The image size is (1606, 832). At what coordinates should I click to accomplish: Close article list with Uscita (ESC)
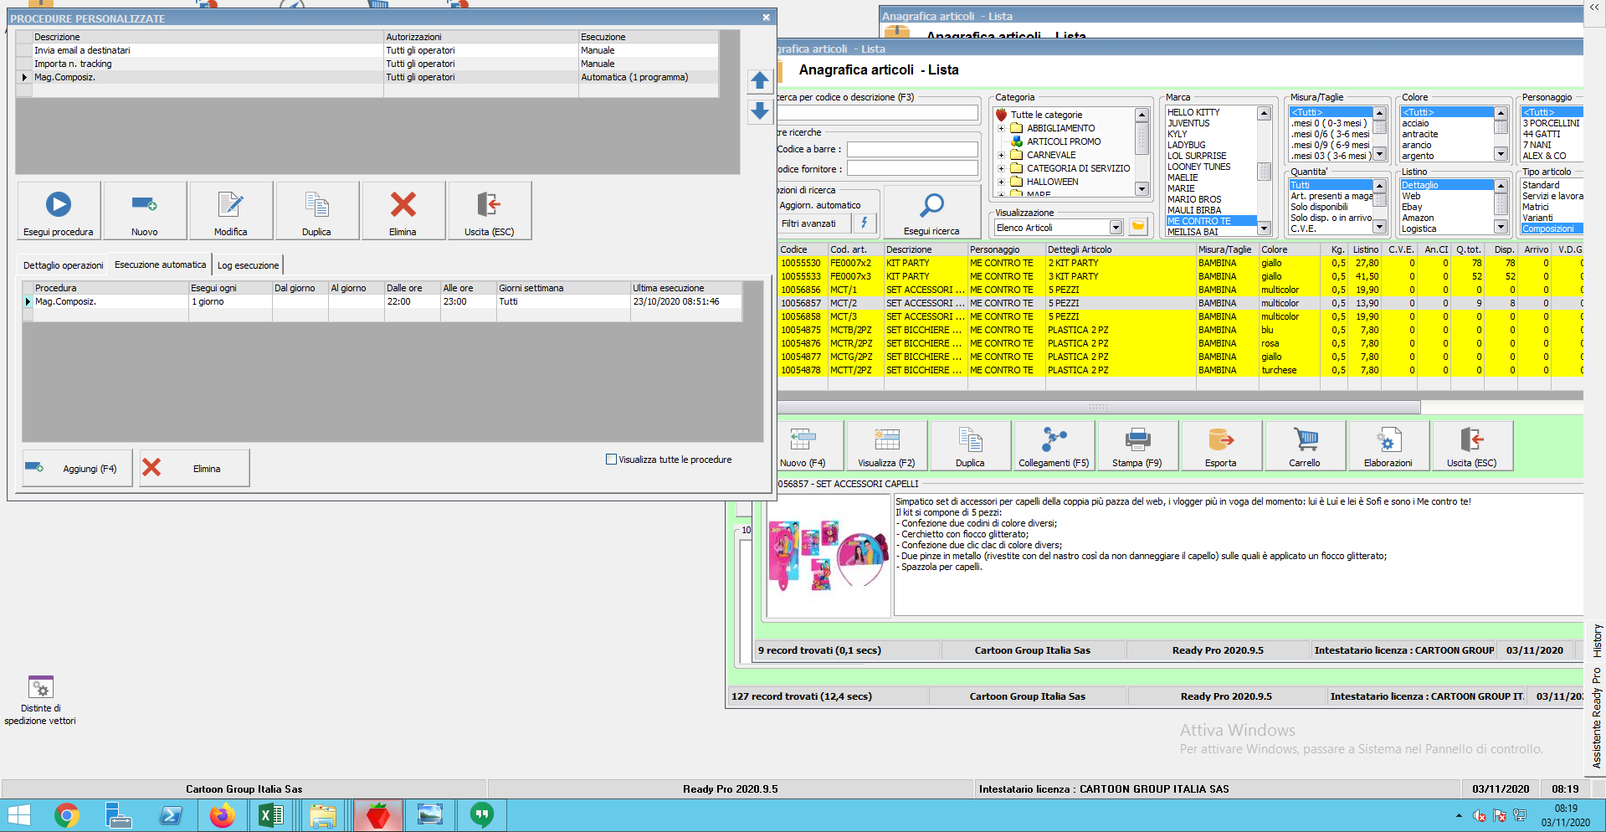tap(1472, 445)
